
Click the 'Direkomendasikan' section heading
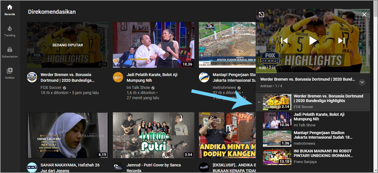point(52,11)
